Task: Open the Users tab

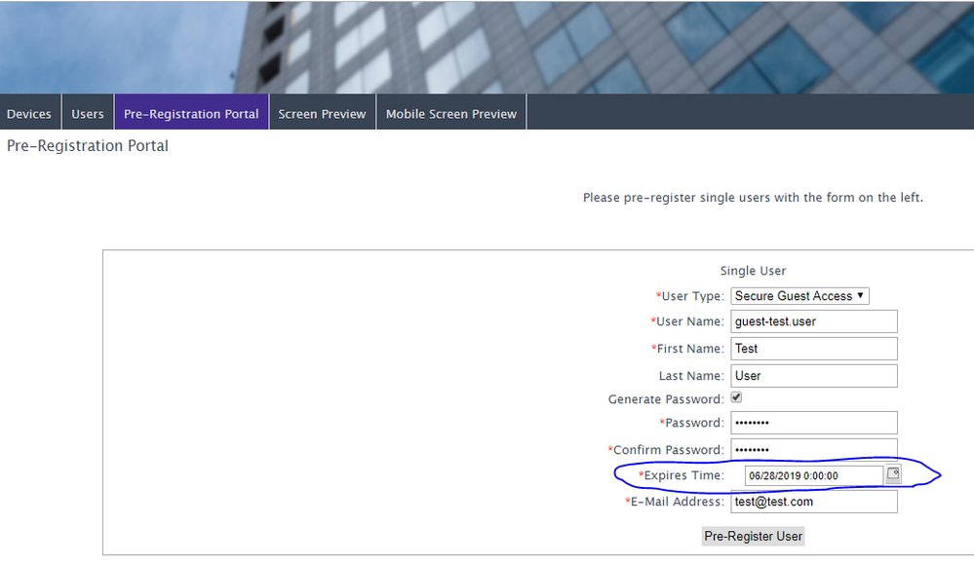Action: click(88, 114)
